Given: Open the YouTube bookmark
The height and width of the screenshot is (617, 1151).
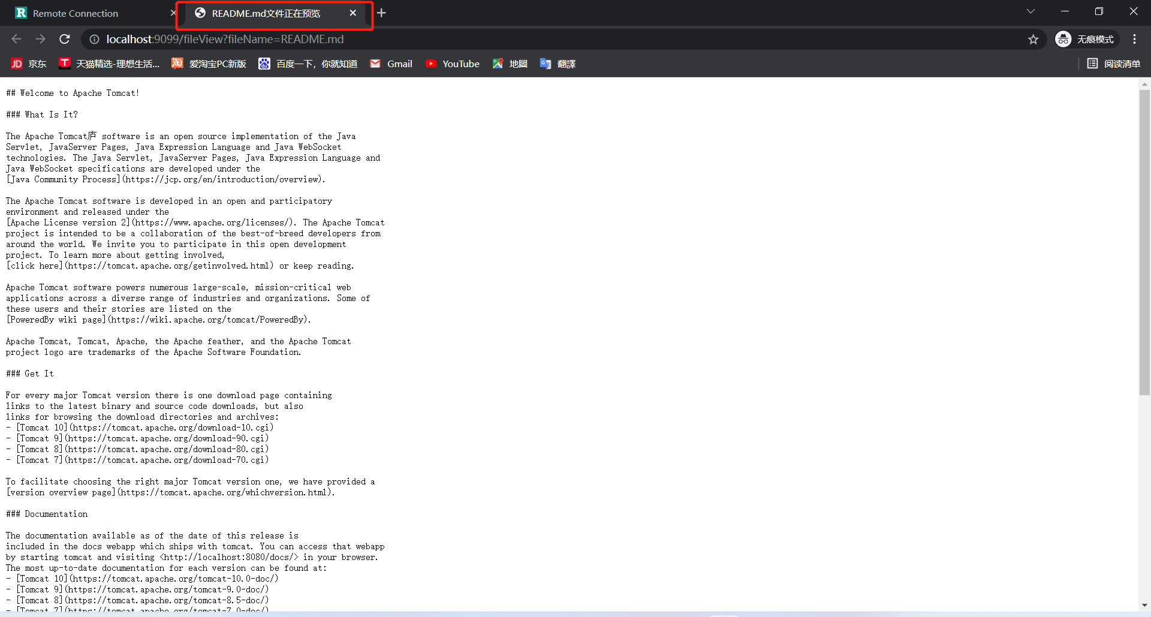Looking at the screenshot, I should (453, 64).
